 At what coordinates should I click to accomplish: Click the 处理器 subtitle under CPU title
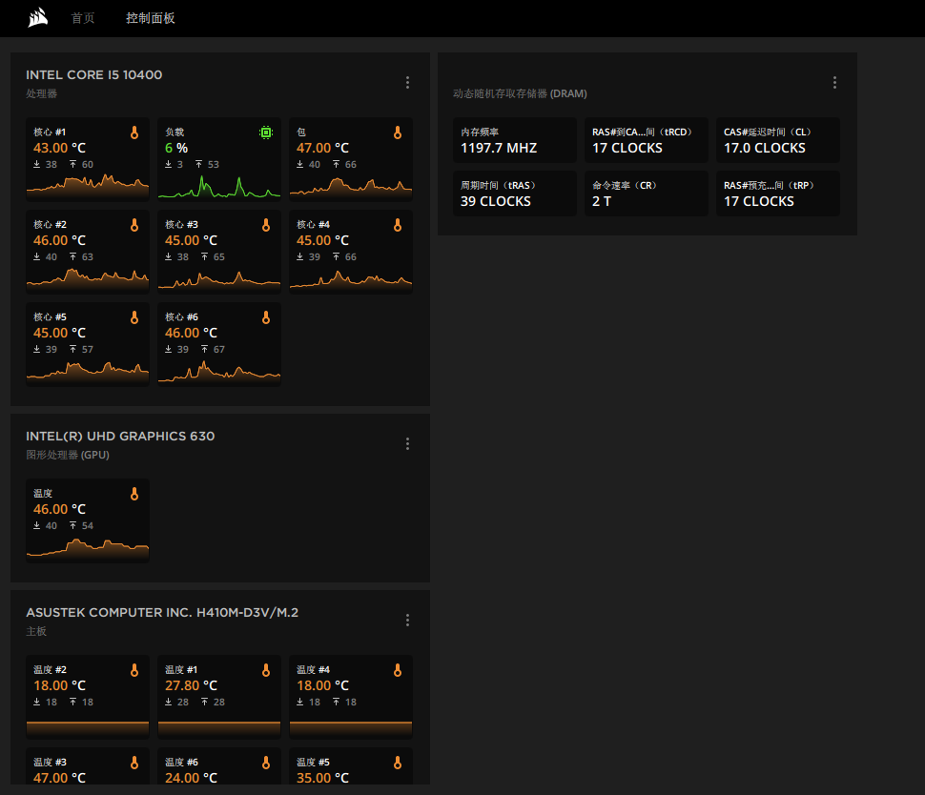(41, 93)
